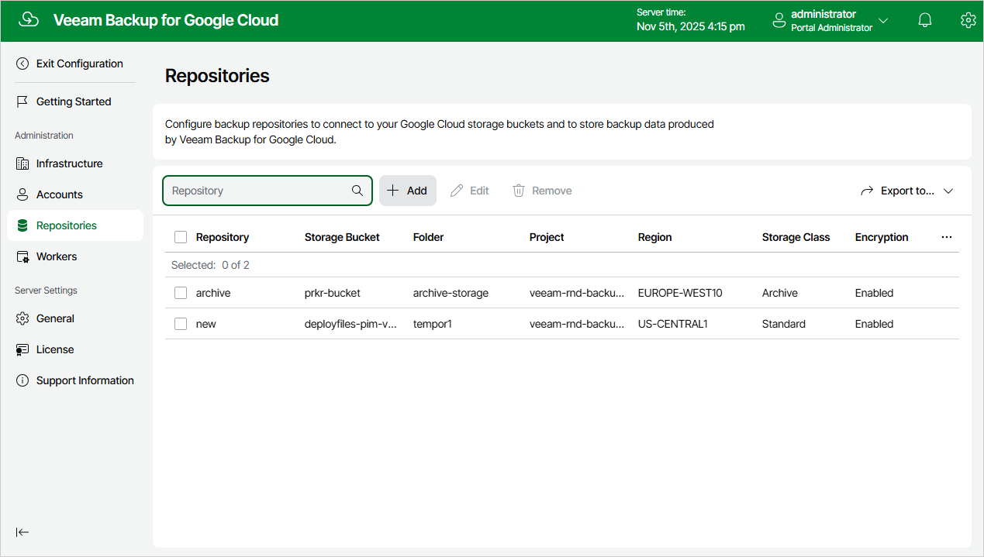Sort by the Storage Class column header
This screenshot has width=984, height=557.
[796, 237]
